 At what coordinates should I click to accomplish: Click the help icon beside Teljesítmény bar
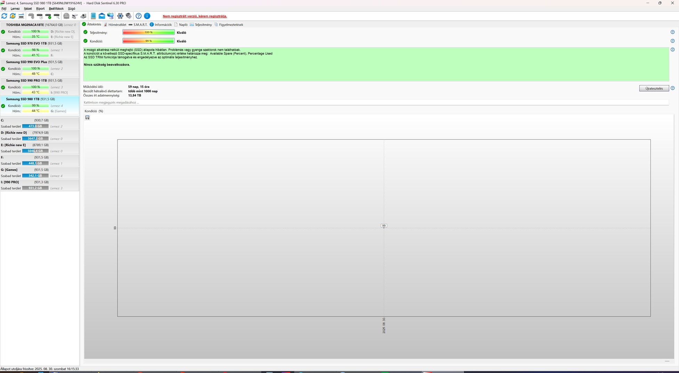coord(672,32)
